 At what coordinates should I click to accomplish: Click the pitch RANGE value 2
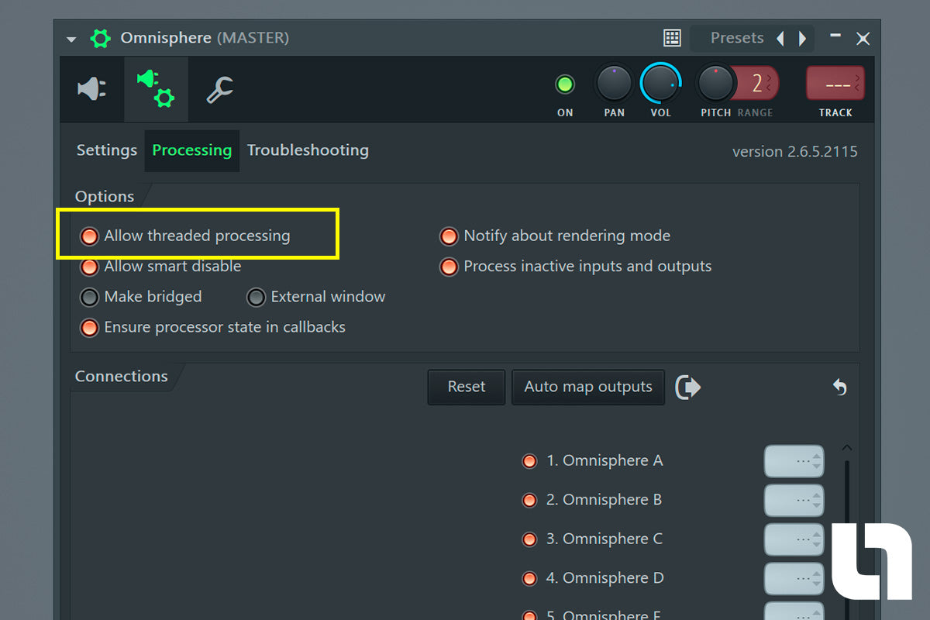pyautogui.click(x=757, y=84)
